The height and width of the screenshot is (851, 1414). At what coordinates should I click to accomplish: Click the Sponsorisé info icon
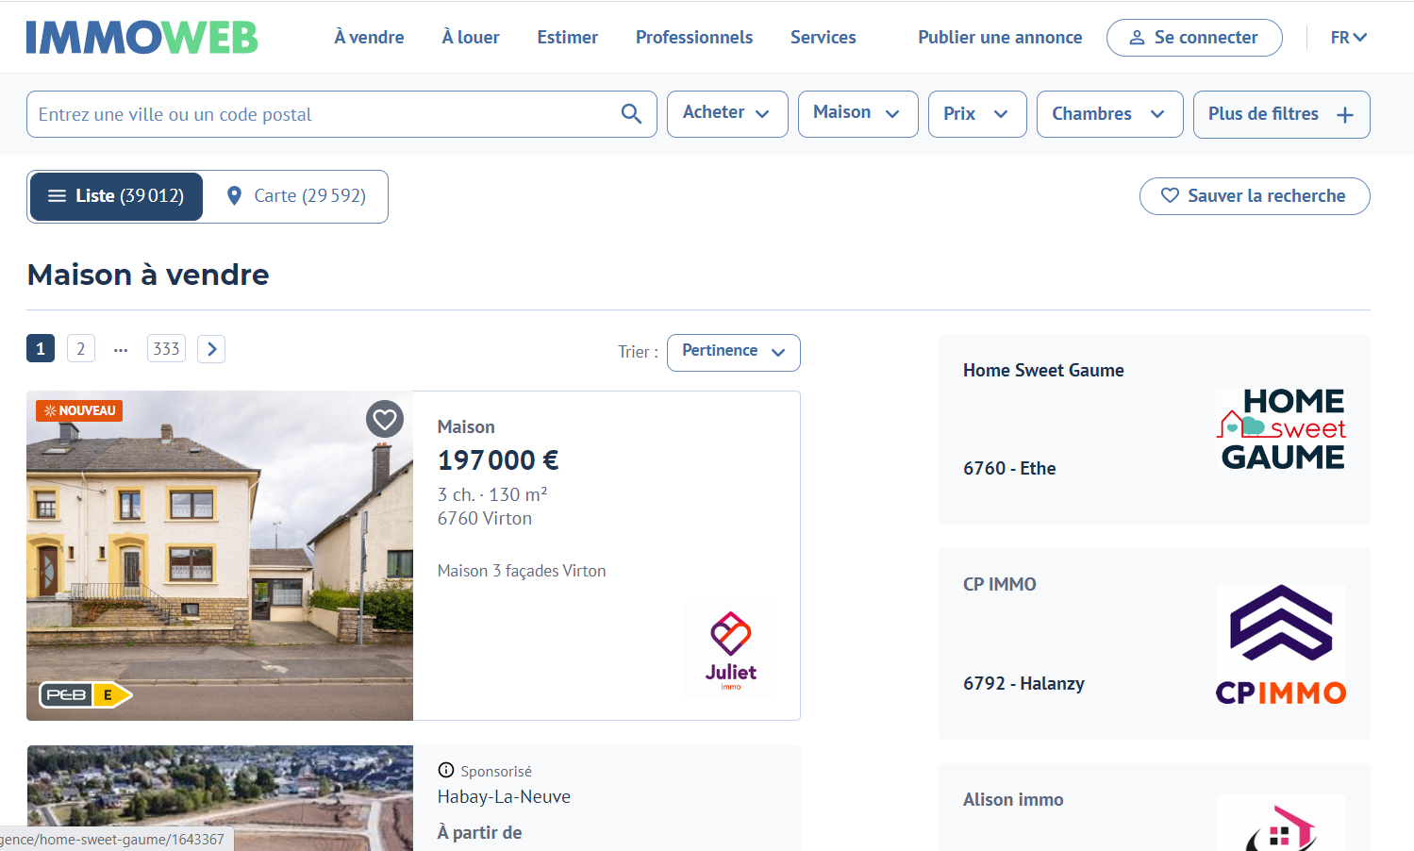point(446,771)
